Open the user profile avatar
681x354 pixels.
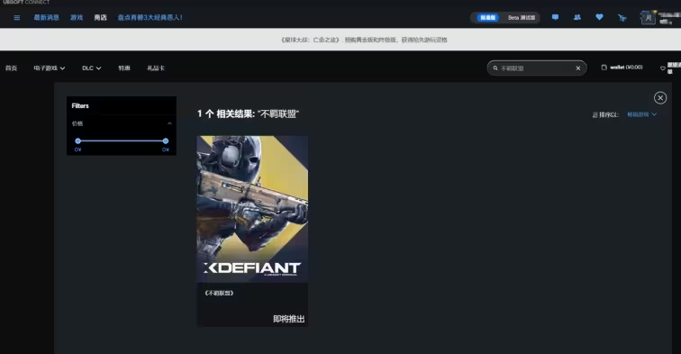point(648,18)
